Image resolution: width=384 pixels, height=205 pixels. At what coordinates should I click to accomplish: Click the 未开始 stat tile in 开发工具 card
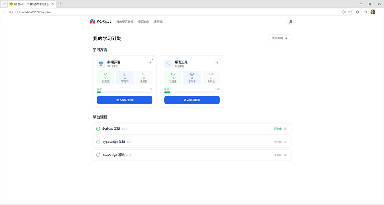coord(211,78)
